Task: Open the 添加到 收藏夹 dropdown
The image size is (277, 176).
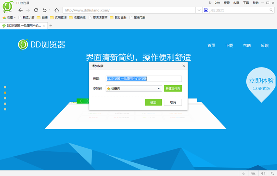Action: point(134,89)
